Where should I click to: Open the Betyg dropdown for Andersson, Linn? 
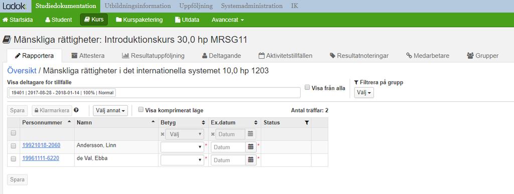182,147
